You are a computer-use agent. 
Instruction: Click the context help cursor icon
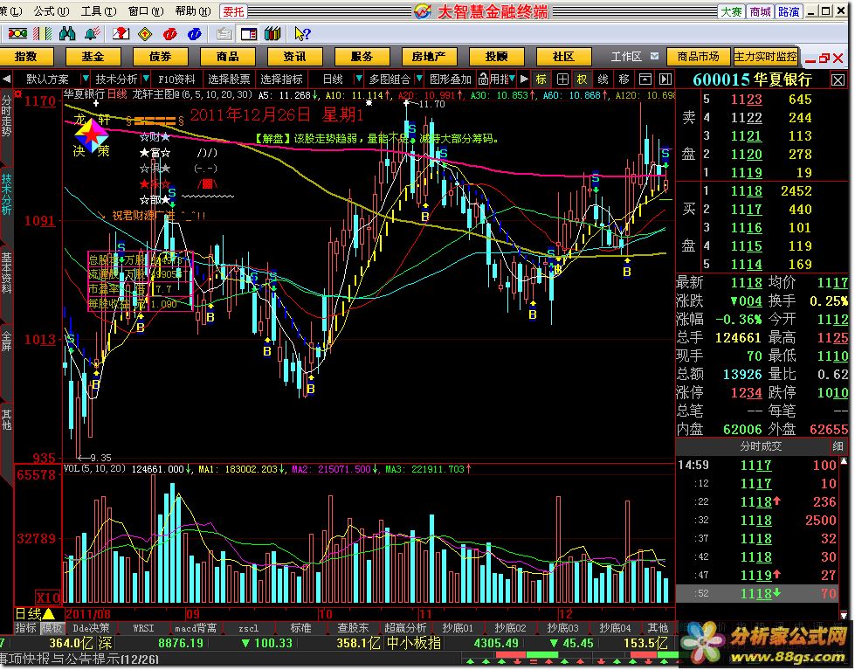[301, 34]
